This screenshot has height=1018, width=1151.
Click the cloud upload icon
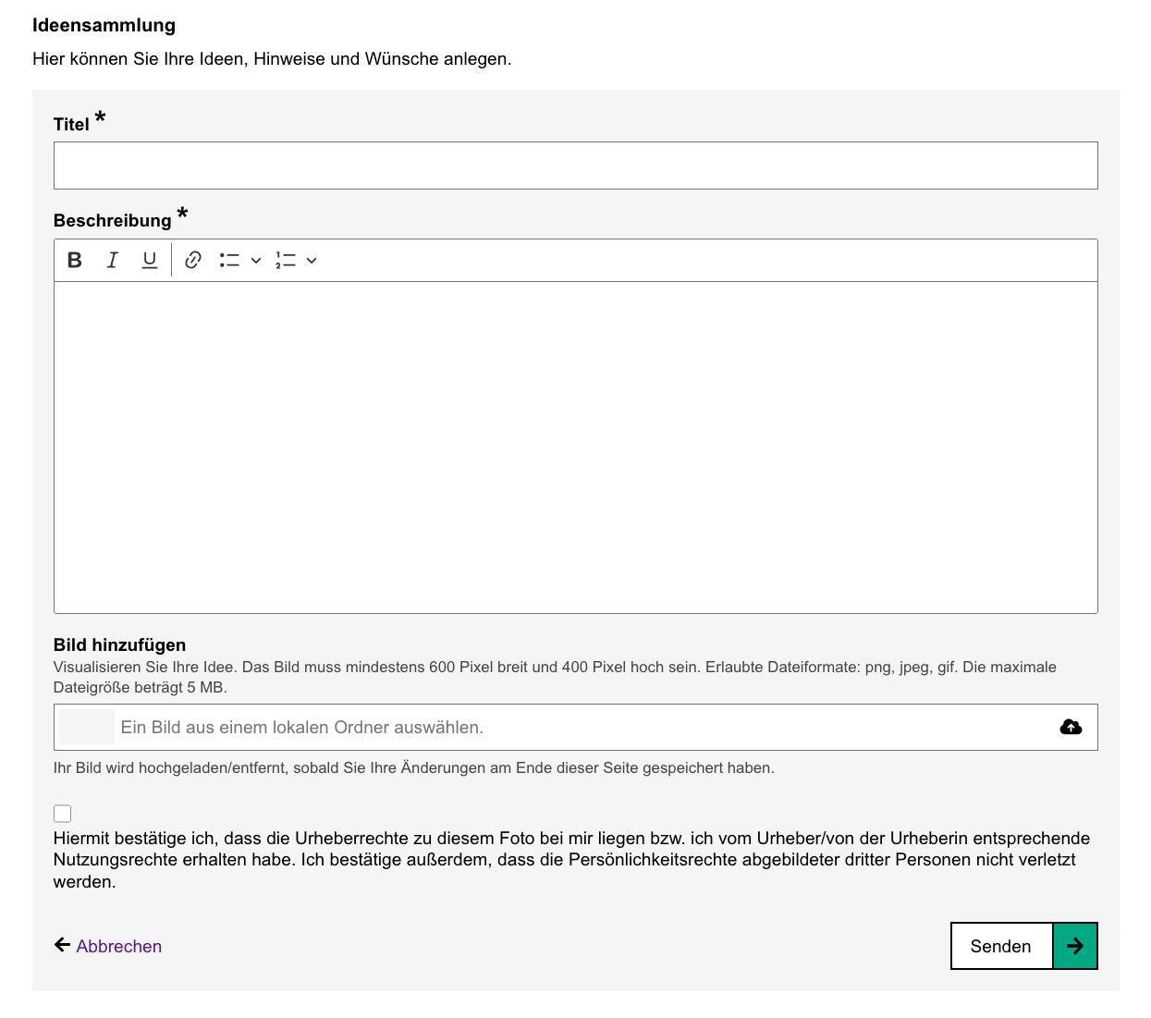[x=1071, y=728]
